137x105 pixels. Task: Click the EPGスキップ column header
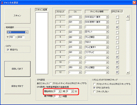pos(117,12)
